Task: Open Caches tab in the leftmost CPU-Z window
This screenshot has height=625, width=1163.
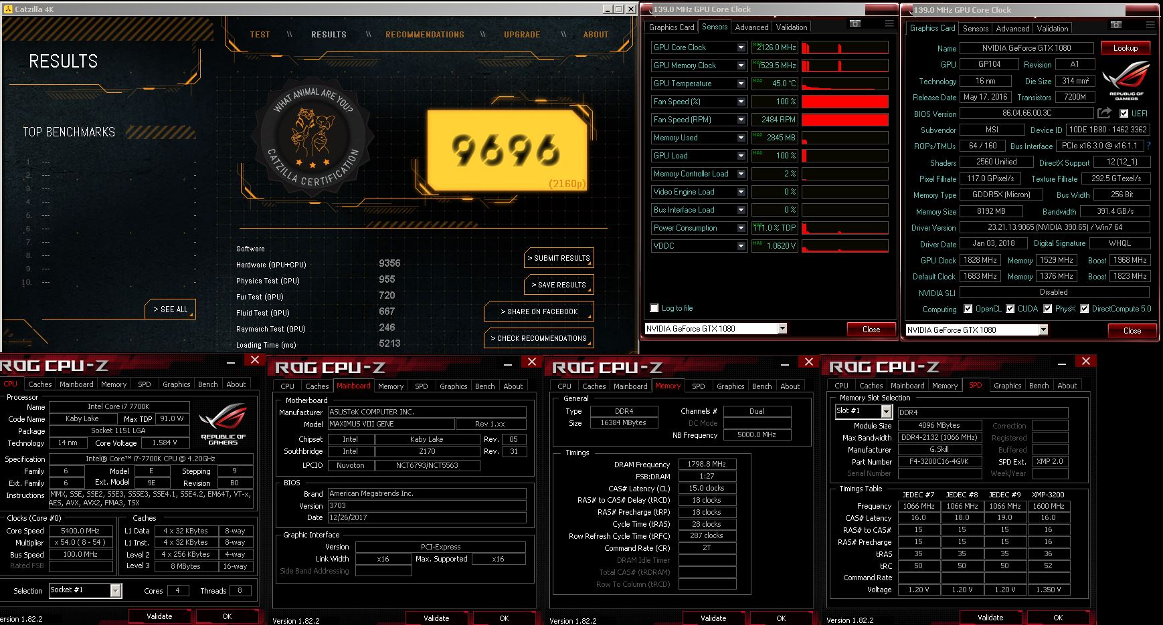Action: (39, 384)
